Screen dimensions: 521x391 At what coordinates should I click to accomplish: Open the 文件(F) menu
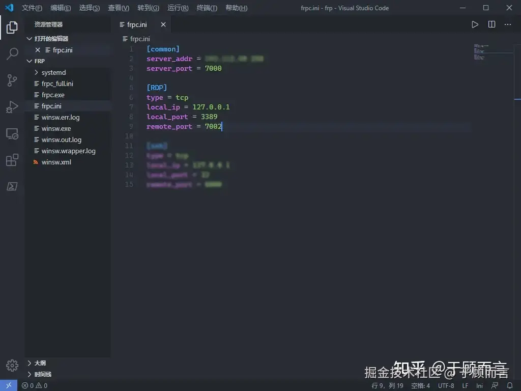[x=32, y=8]
